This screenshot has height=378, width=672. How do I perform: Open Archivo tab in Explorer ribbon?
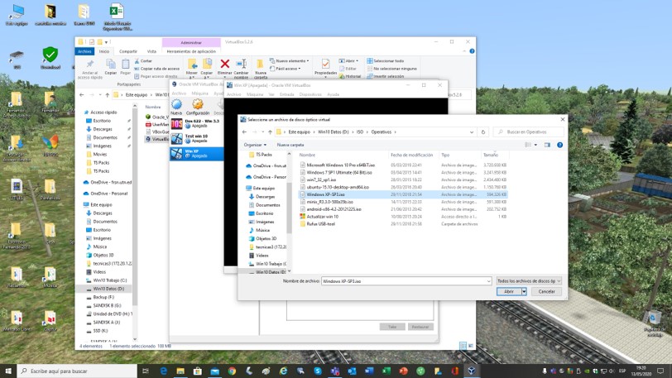tap(84, 51)
